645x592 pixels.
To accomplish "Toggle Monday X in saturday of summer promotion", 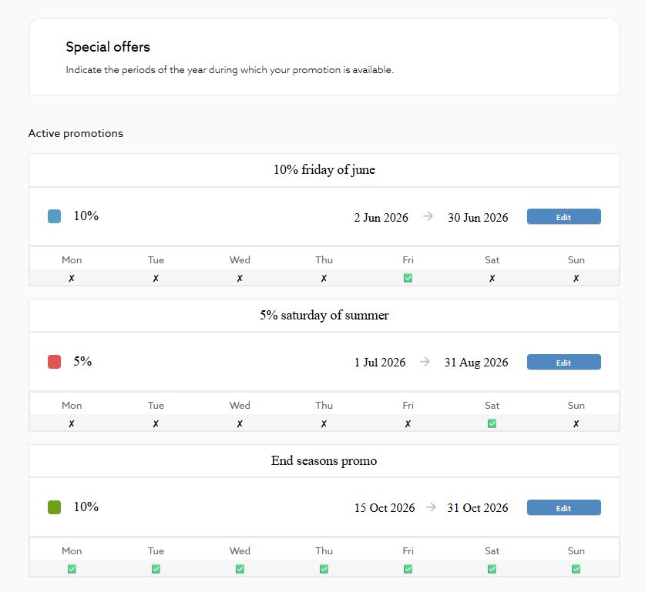I will [x=72, y=423].
